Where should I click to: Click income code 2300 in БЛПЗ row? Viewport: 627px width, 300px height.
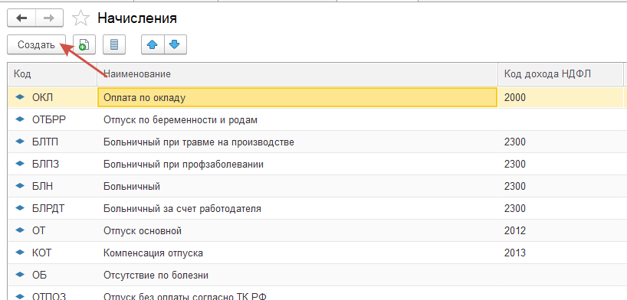pyautogui.click(x=515, y=164)
